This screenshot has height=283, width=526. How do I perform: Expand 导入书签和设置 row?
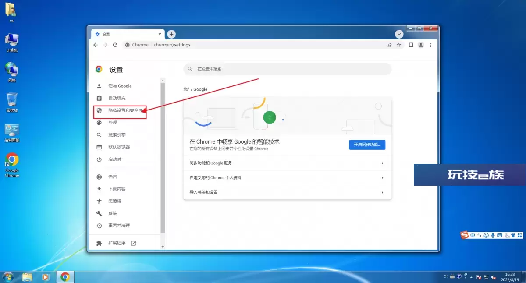pos(287,192)
